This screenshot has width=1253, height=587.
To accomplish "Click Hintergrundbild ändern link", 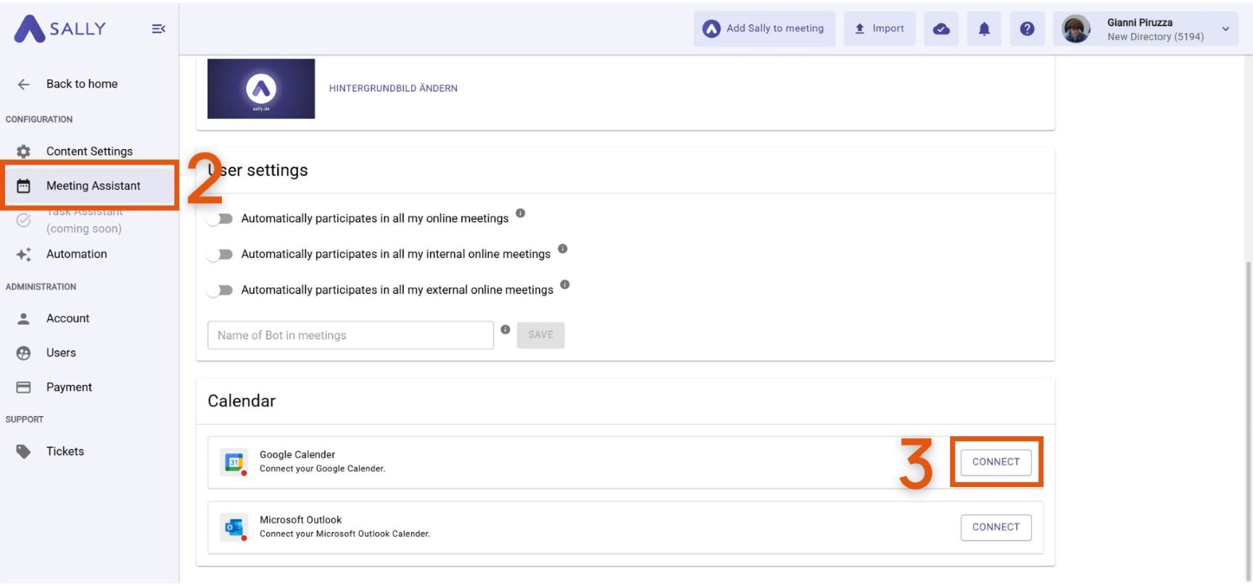I will [x=393, y=88].
